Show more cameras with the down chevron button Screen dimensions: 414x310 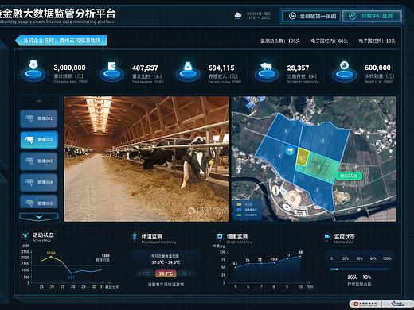39,217
